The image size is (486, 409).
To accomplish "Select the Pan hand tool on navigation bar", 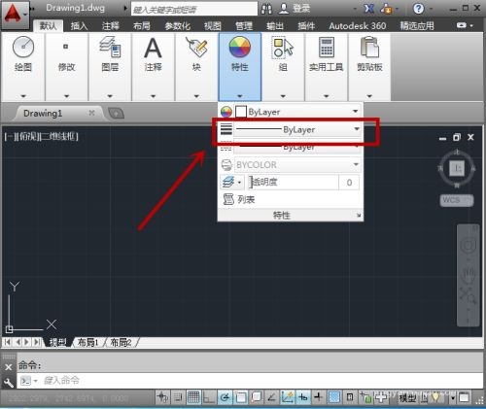I will click(x=468, y=275).
